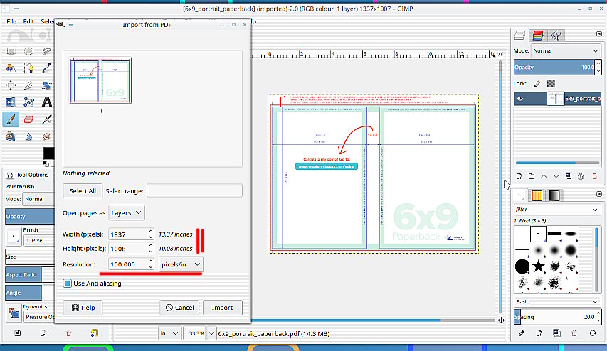Select the Move tool
Viewport: 607px width, 351px height.
[x=11, y=85]
